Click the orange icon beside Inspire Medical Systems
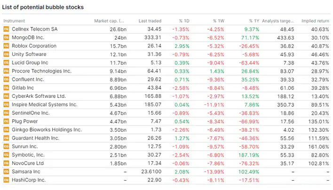This screenshot has height=190, width=333. point(6,105)
